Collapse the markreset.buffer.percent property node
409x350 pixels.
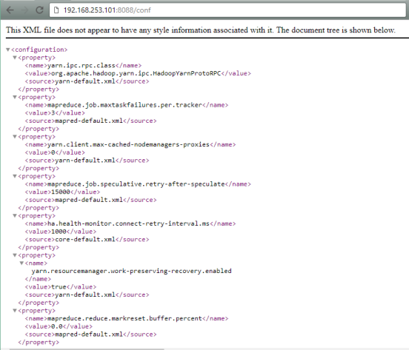(x=15, y=311)
